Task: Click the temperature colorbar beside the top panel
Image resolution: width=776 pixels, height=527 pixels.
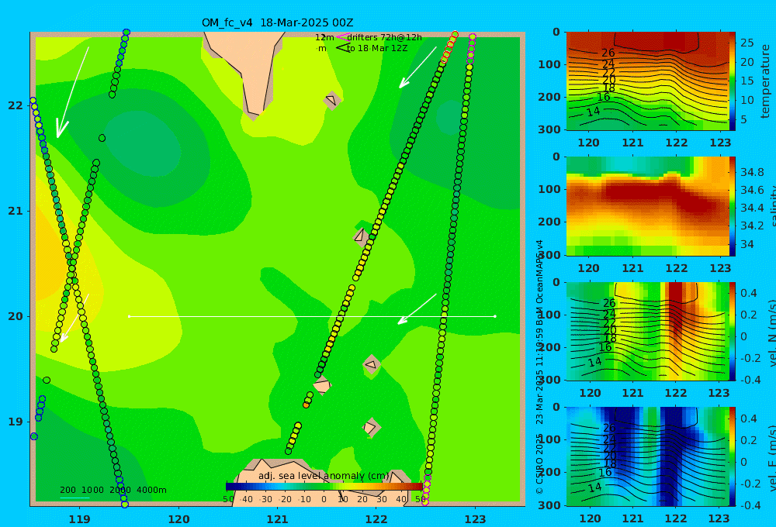Action: click(733, 81)
